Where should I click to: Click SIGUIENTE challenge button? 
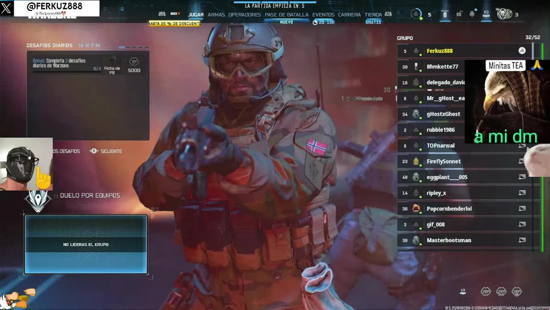[106, 151]
